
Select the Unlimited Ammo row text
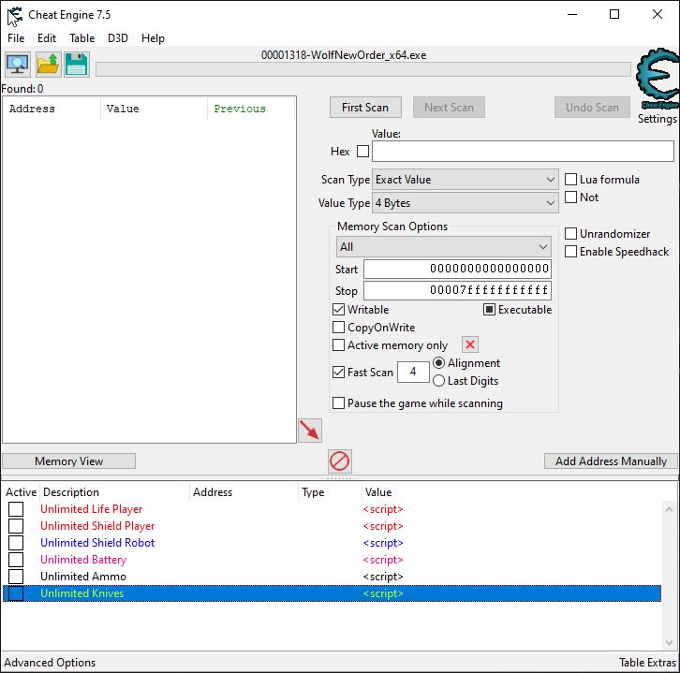(x=83, y=577)
